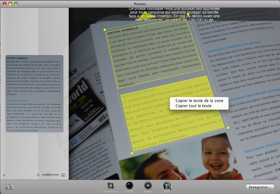Minimize the Prizmo window
This screenshot has height=194, width=280.
[x=10, y=4]
